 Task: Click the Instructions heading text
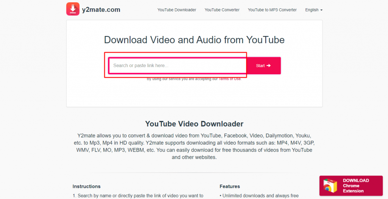coord(87,186)
